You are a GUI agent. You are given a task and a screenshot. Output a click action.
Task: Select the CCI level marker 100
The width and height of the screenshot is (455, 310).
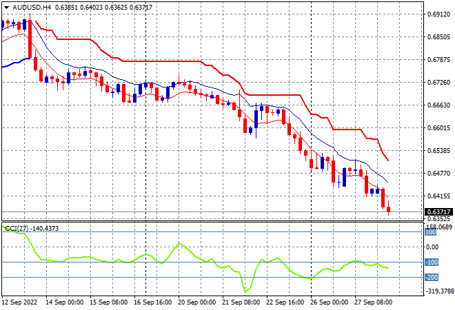pyautogui.click(x=431, y=232)
